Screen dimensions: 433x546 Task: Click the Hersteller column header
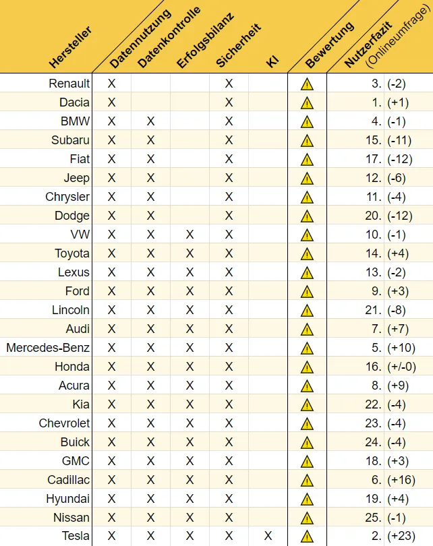click(70, 47)
